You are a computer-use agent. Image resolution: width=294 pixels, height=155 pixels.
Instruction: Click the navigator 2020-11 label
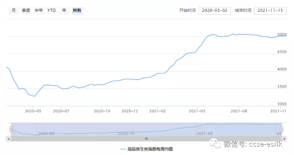(126, 133)
